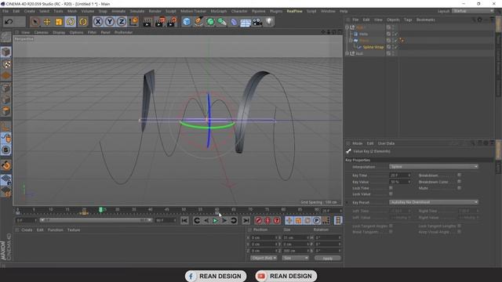
Task: Open the Object (Rel) coordinate dropdown
Action: (264, 258)
